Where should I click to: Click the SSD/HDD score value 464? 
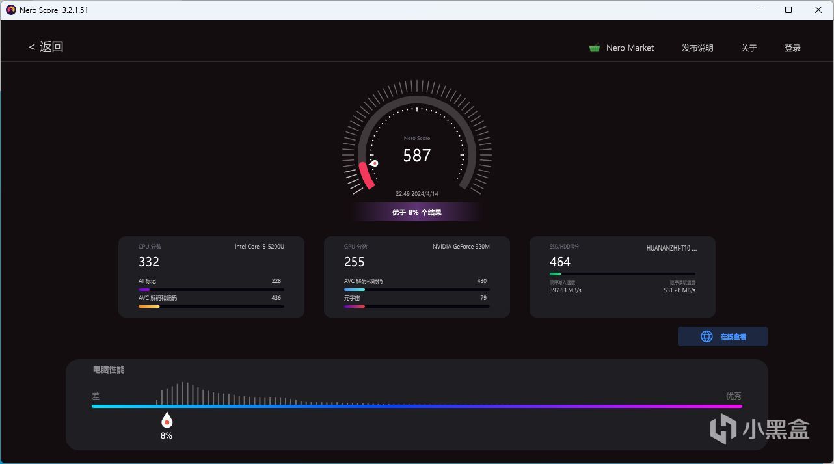click(x=560, y=262)
